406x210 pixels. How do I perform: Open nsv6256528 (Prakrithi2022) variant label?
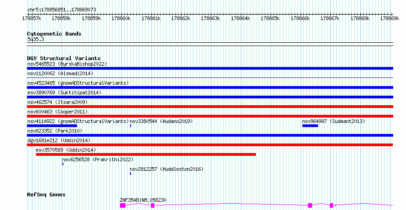(x=98, y=159)
